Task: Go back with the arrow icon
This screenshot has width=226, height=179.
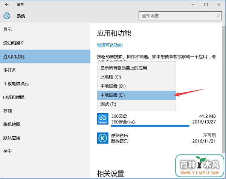Action: [x=7, y=5]
